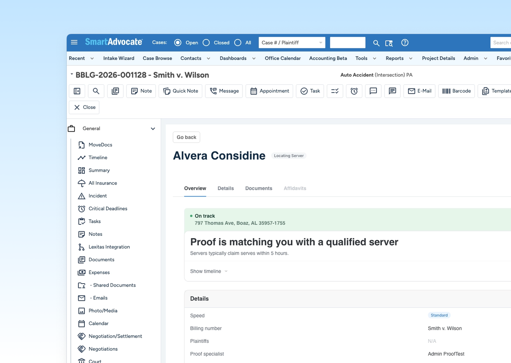The image size is (511, 363).
Task: Open the advanced search icon in header
Action: tap(389, 43)
